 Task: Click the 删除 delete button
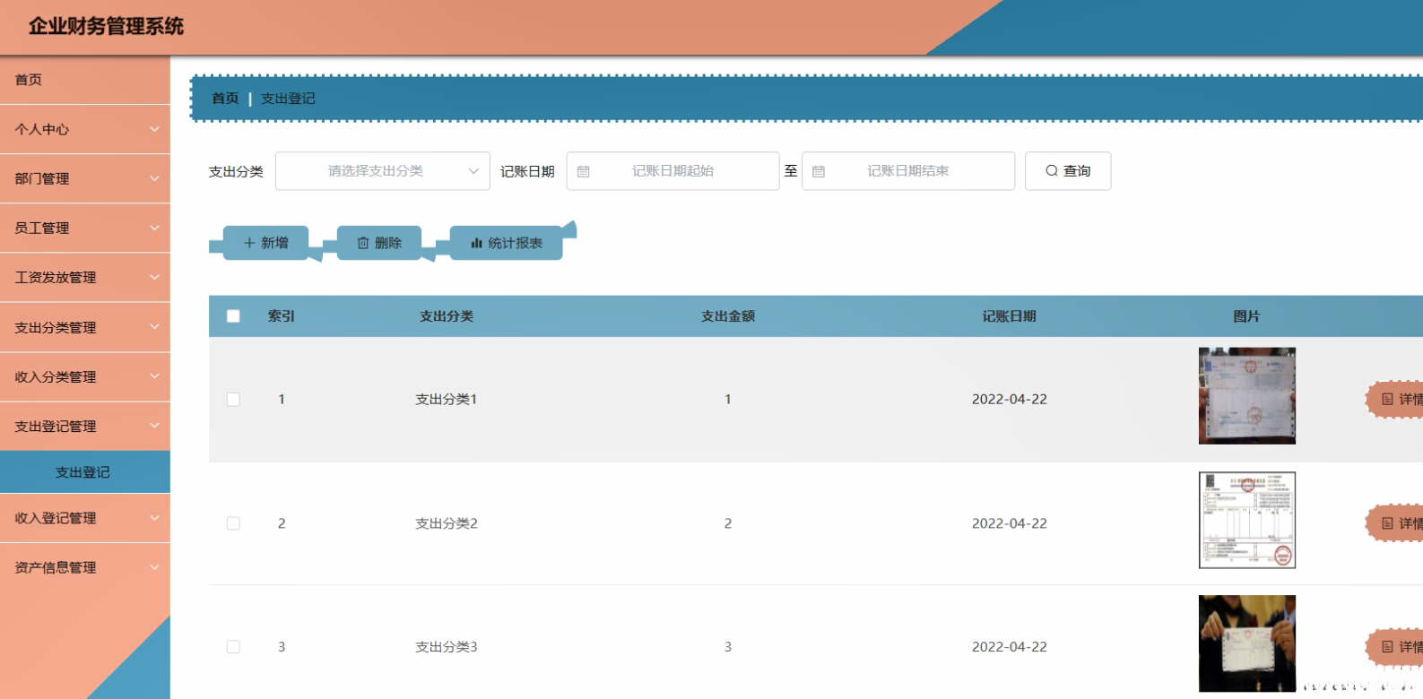[x=378, y=243]
